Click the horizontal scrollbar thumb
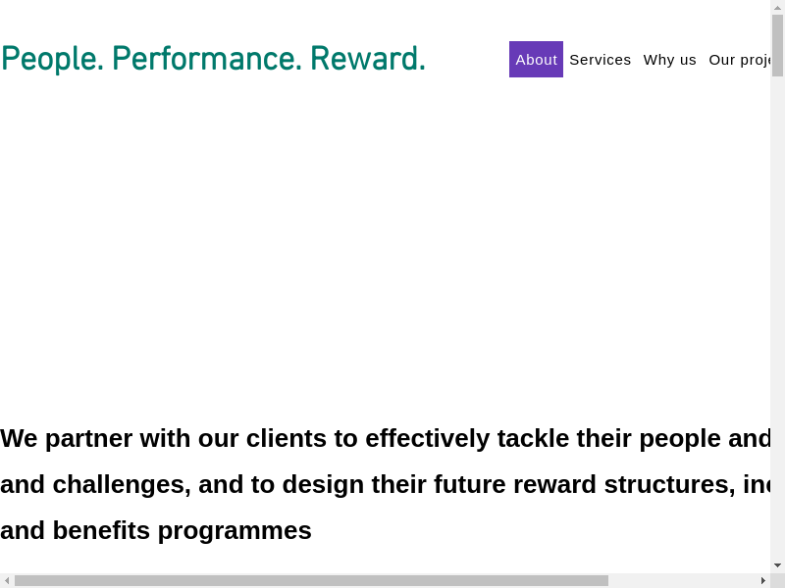 tap(311, 580)
